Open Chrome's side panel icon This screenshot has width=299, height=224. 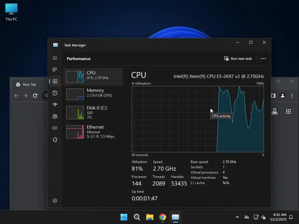click(273, 96)
